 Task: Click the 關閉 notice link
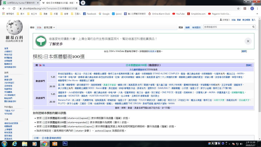pyautogui.click(x=244, y=51)
